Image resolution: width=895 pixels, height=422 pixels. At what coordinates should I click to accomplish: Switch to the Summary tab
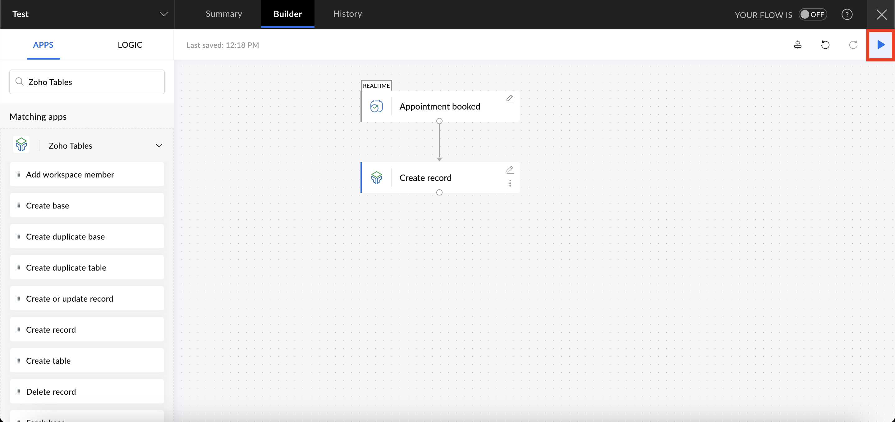coord(224,14)
